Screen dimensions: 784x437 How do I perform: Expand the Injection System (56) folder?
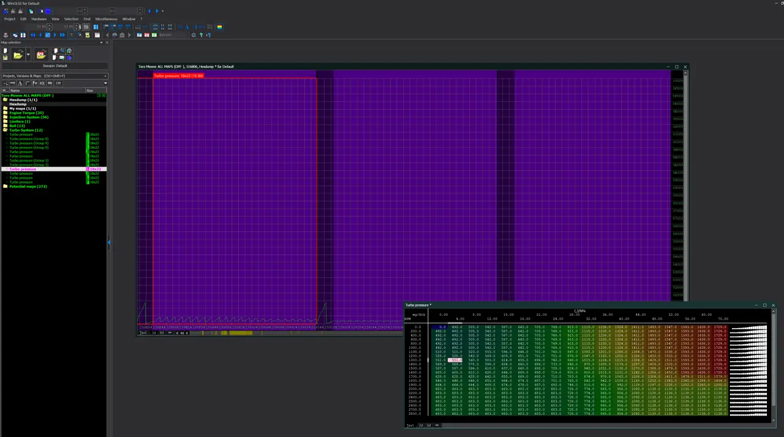pos(28,117)
